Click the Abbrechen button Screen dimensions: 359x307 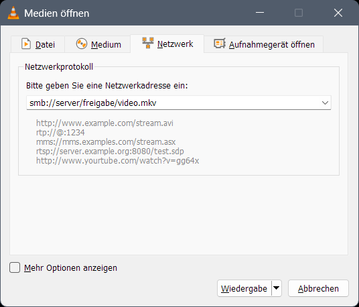[318, 288]
